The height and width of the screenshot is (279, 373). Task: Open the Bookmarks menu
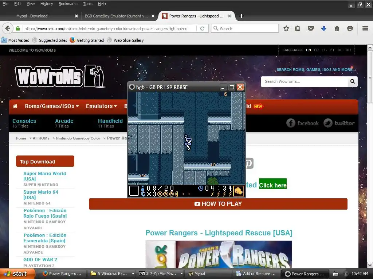pos(68,4)
